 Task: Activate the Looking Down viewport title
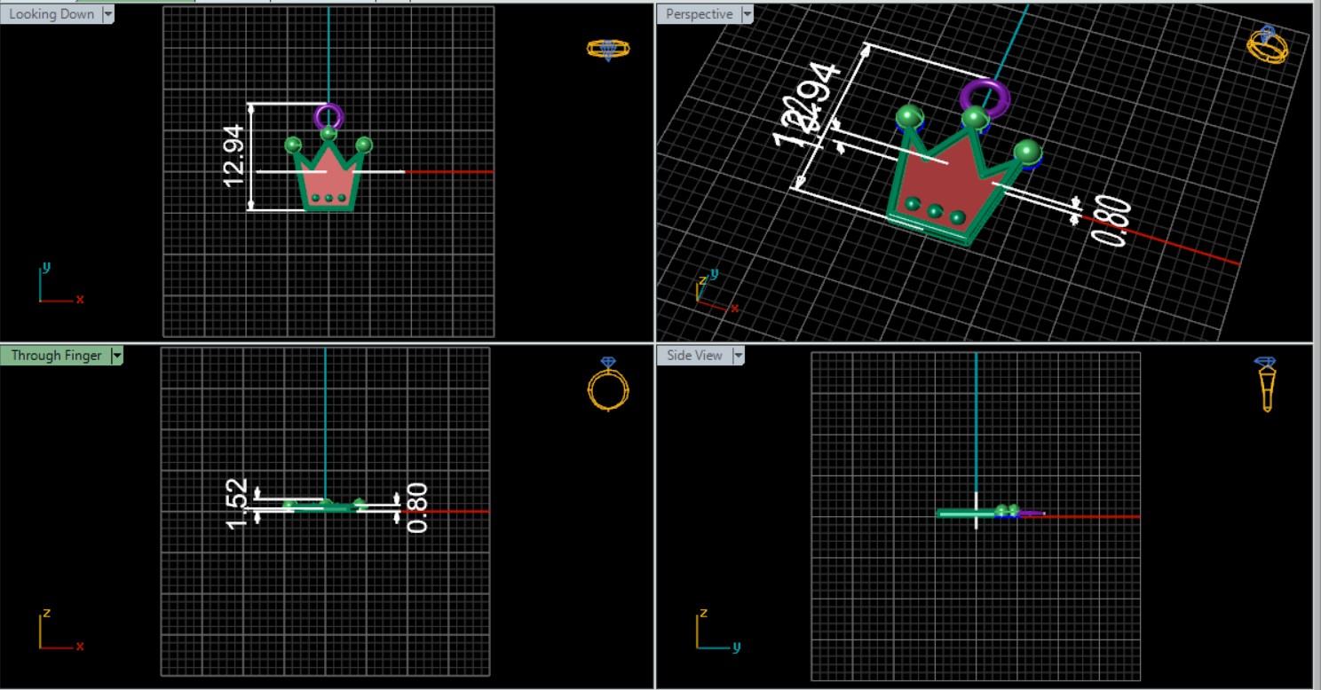(51, 14)
